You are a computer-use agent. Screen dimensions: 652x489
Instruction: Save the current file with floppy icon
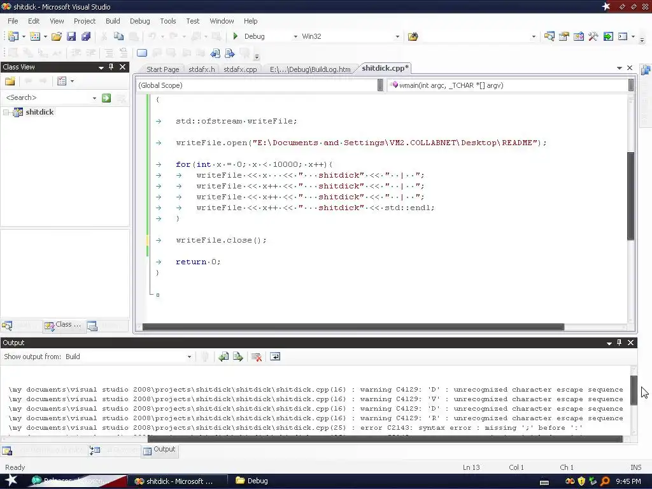(71, 36)
